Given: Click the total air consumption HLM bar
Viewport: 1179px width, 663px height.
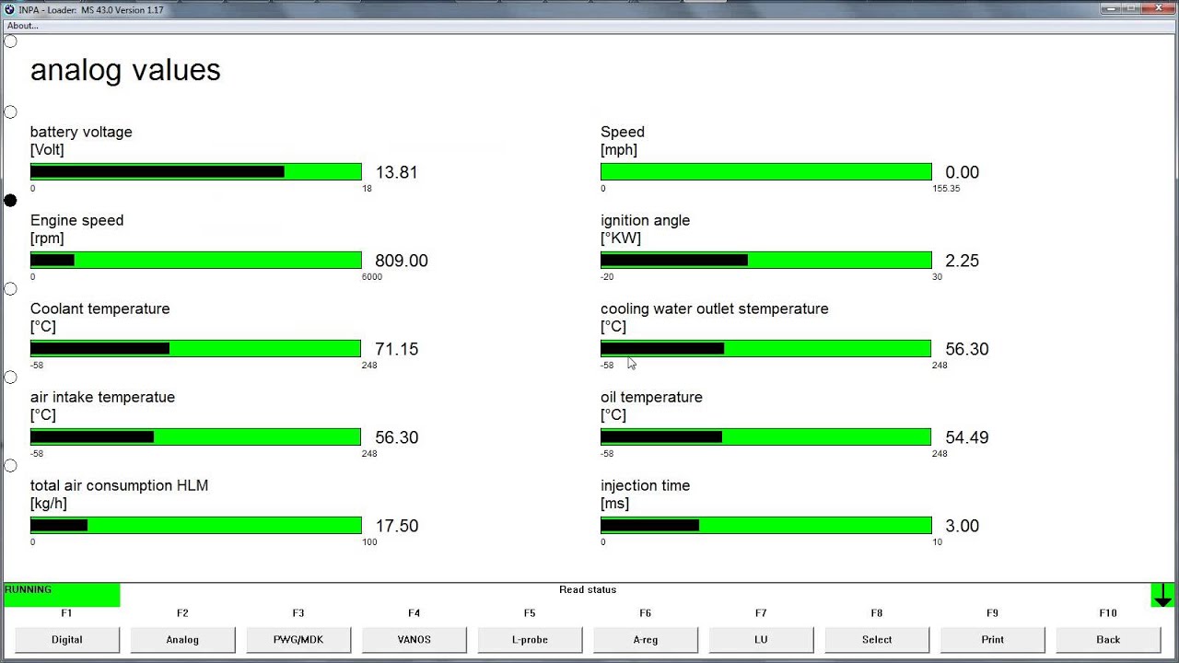Looking at the screenshot, I should (196, 526).
